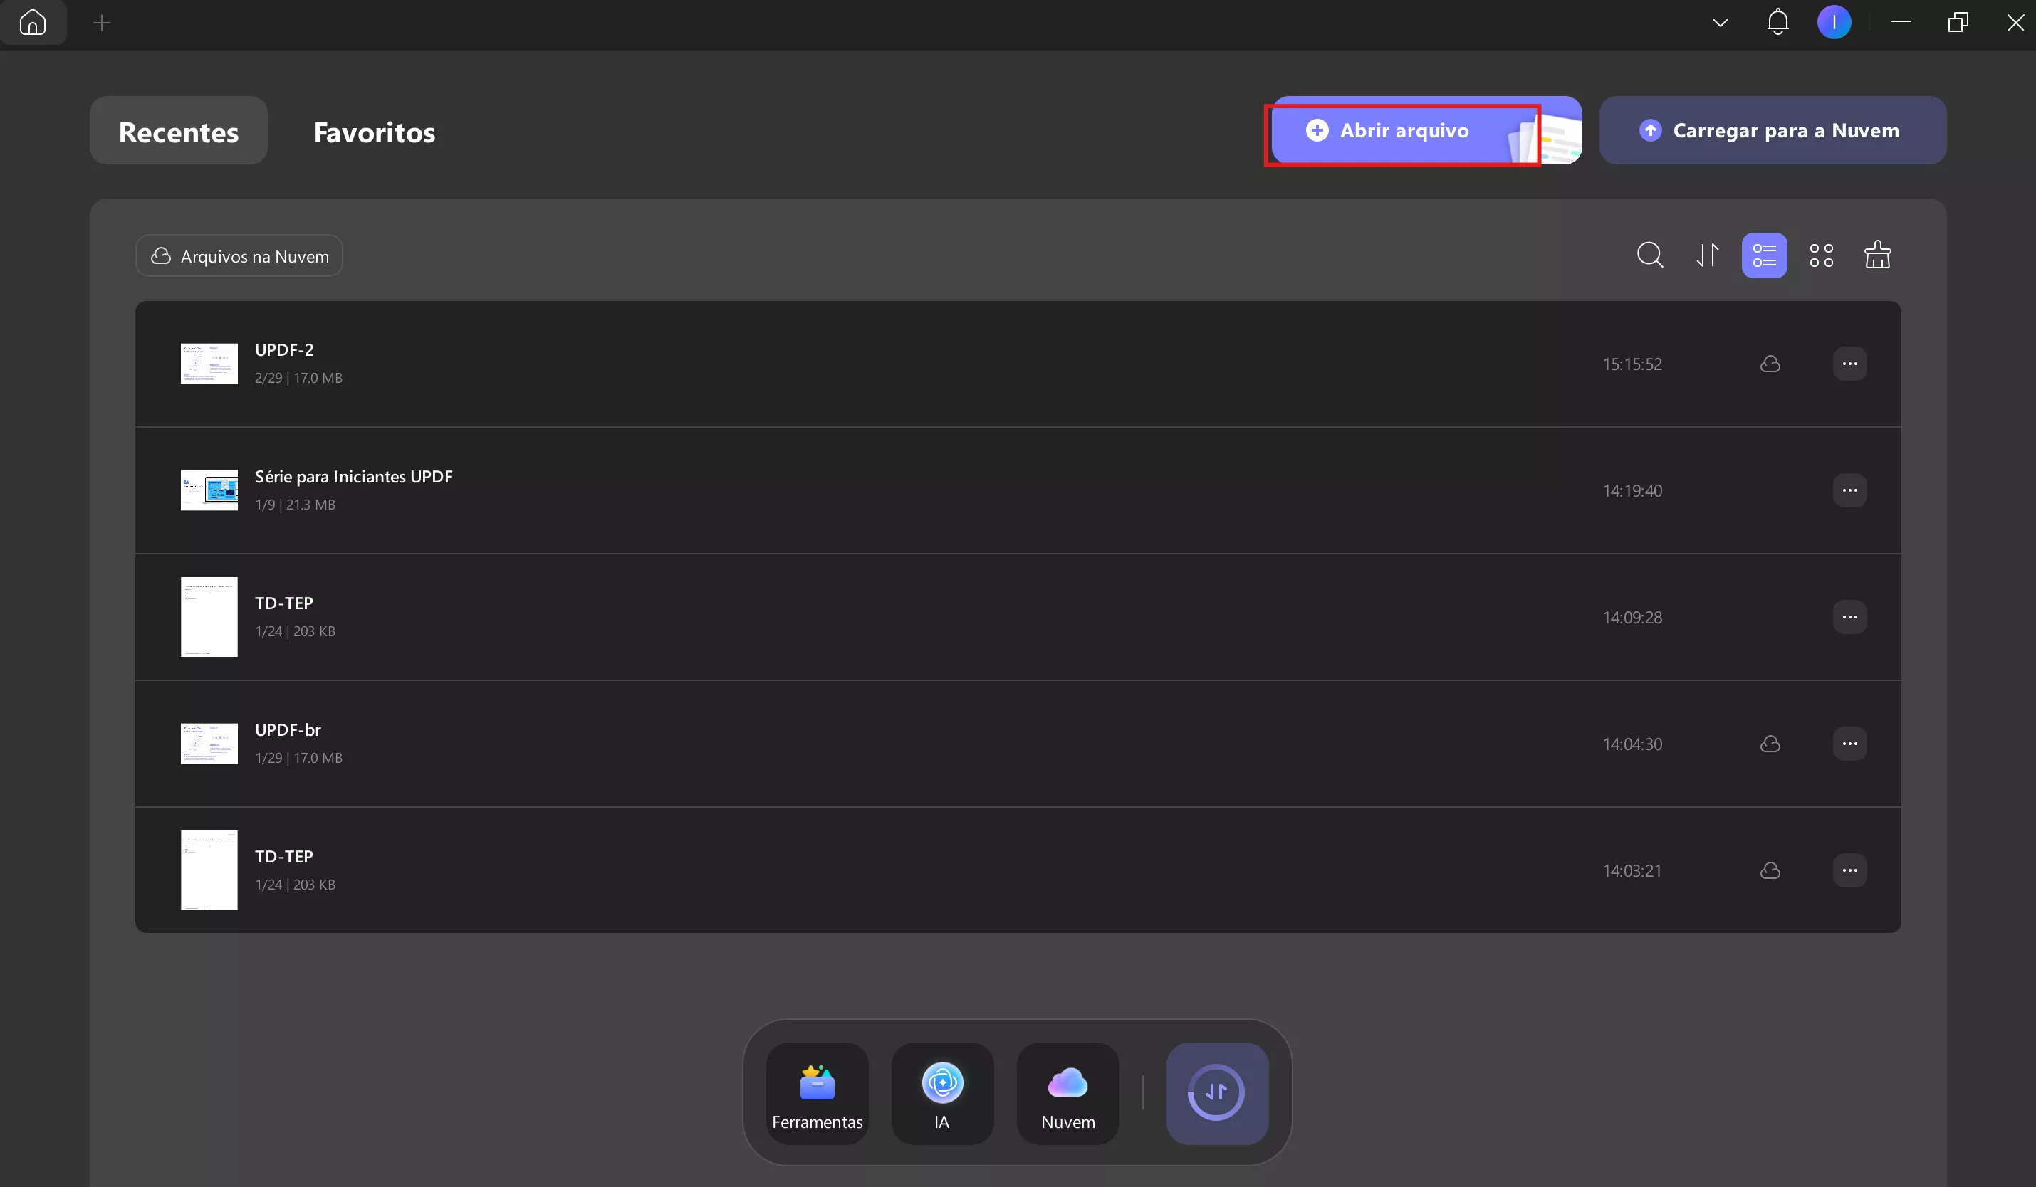Open a new tab with the plus icon
This screenshot has height=1187, width=2036.
coord(102,23)
